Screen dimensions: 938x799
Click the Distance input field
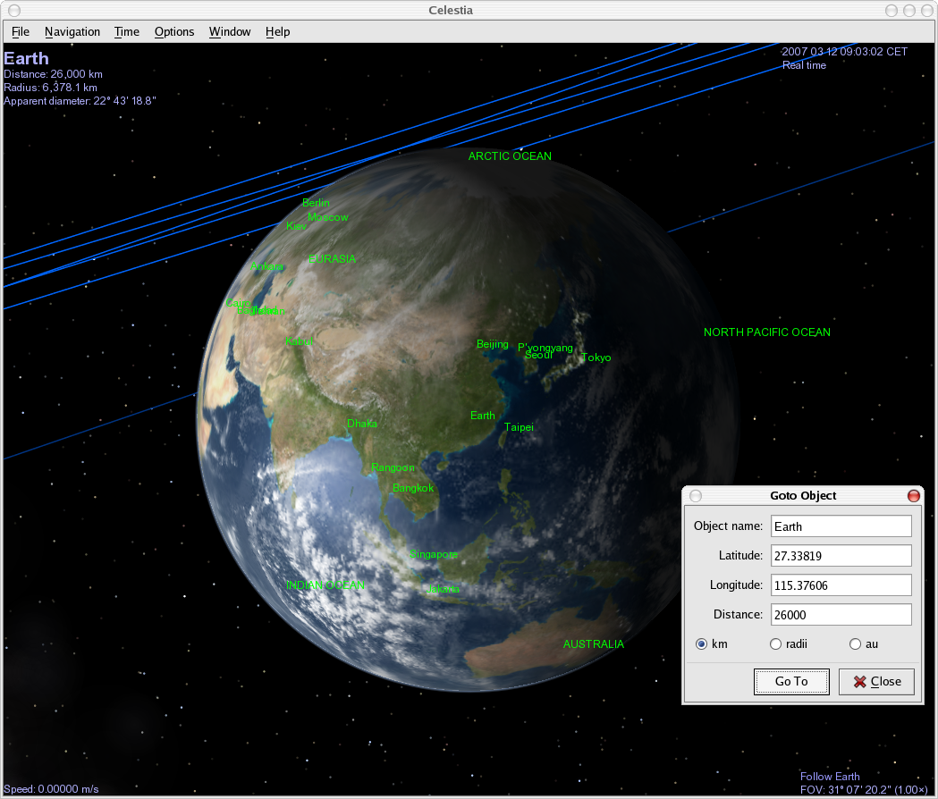click(x=841, y=614)
